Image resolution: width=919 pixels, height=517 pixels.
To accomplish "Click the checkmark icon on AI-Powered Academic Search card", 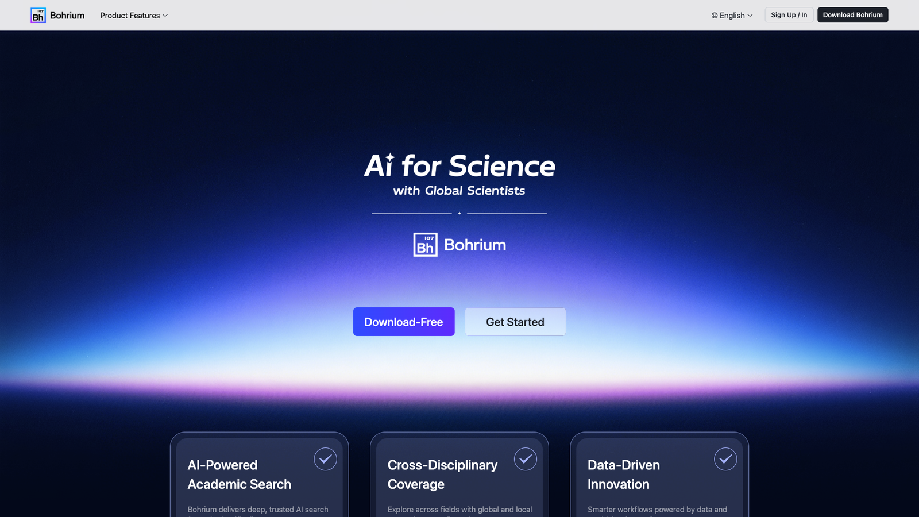I will pyautogui.click(x=325, y=459).
